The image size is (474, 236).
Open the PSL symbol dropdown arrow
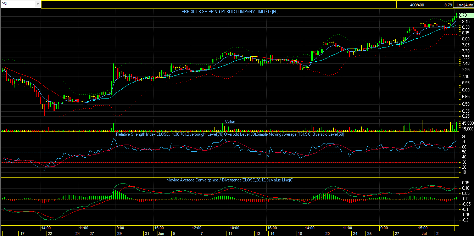pos(38,4)
